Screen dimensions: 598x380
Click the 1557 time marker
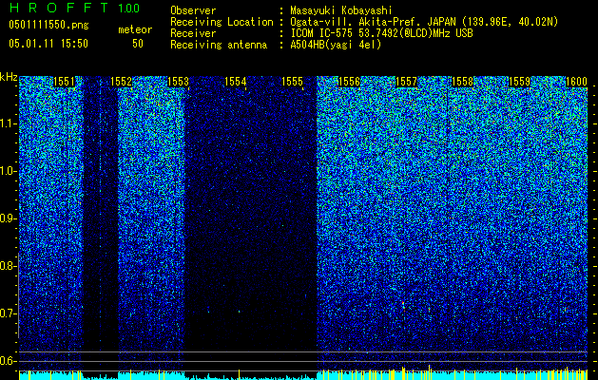pos(407,82)
